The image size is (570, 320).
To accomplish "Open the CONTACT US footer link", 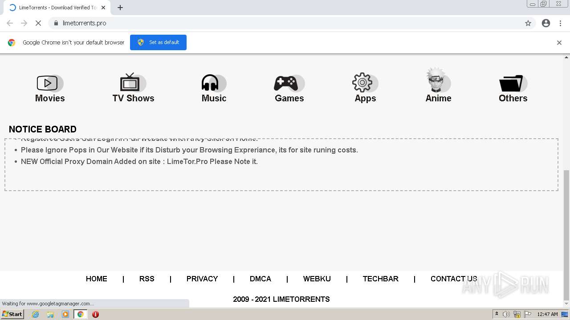I will point(454,279).
